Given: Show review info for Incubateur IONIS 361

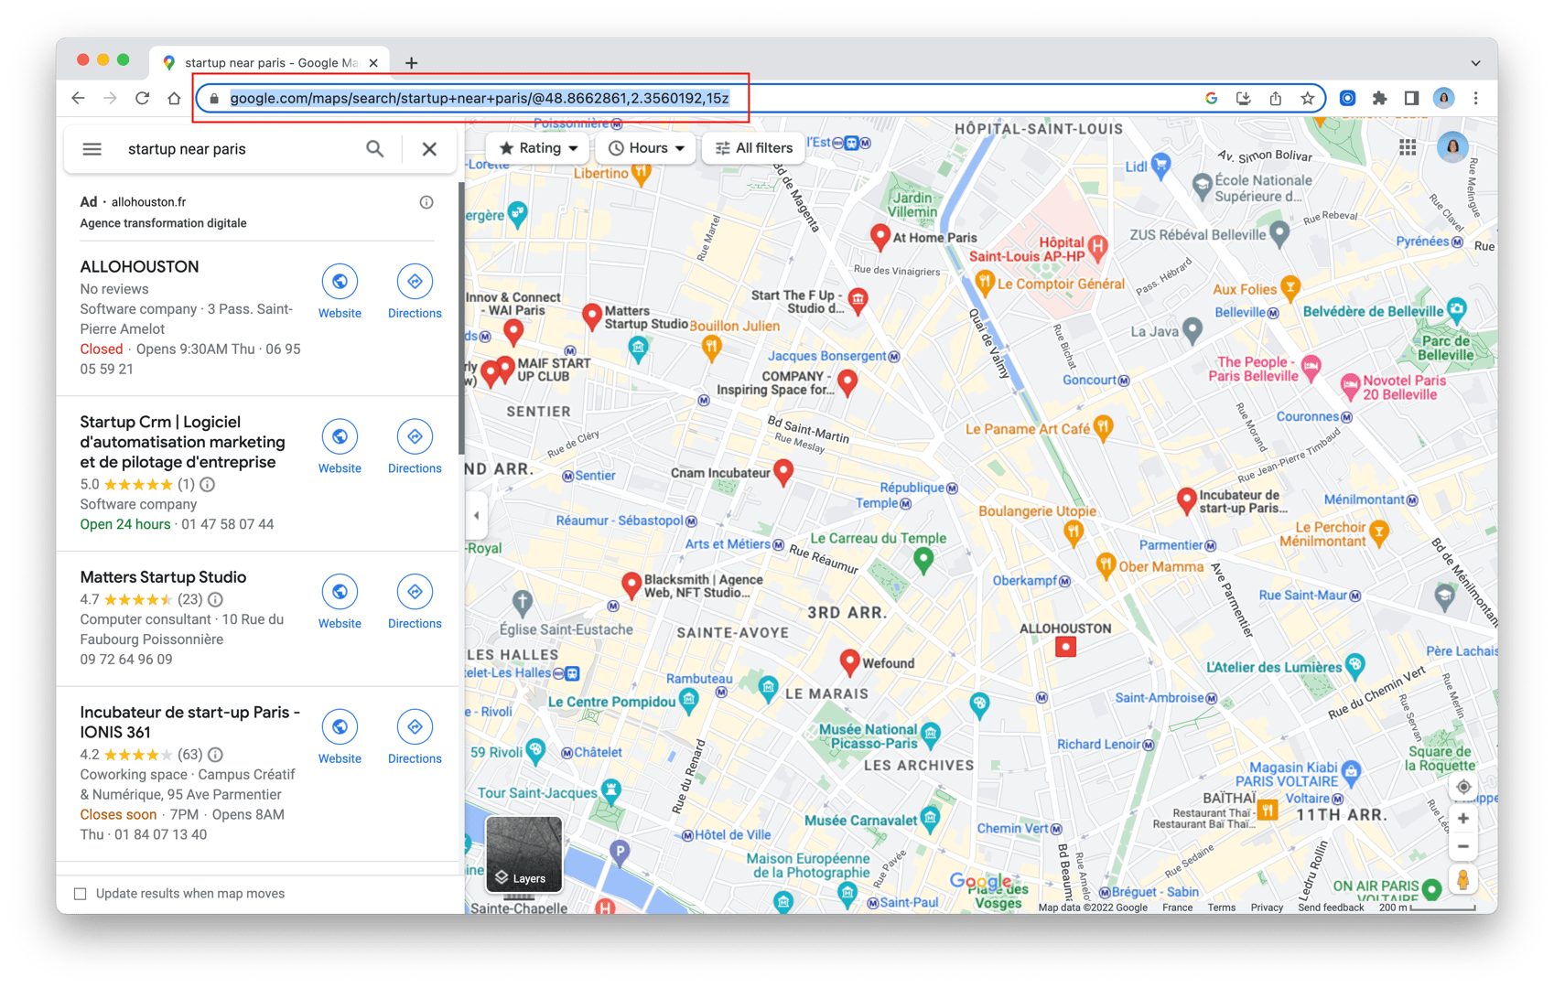Looking at the screenshot, I should point(215,755).
